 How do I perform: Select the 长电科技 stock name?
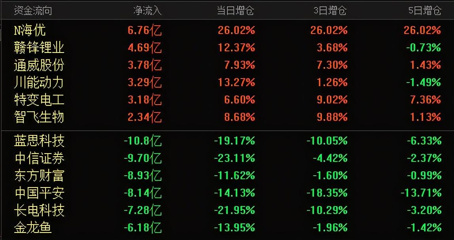click(39, 210)
